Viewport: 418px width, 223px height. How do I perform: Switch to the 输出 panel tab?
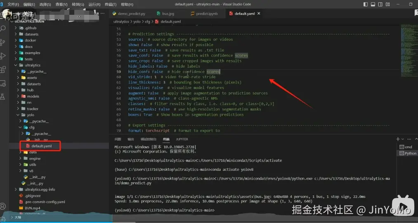tap(131, 139)
